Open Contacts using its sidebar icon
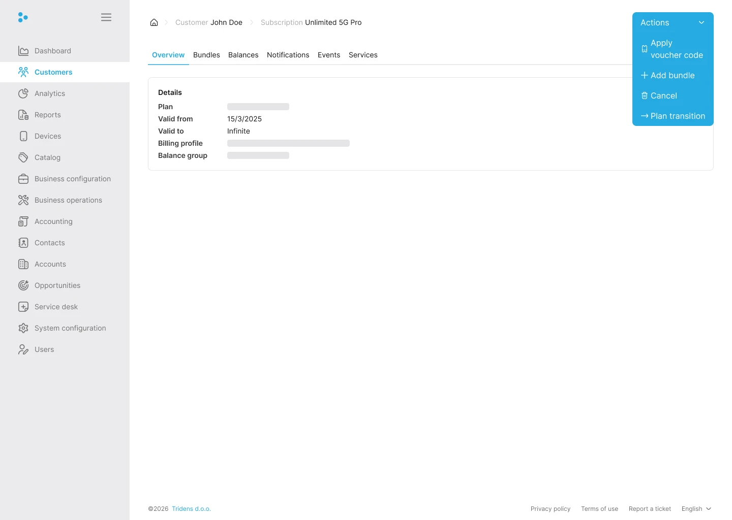This screenshot has height=520, width=732. (23, 243)
